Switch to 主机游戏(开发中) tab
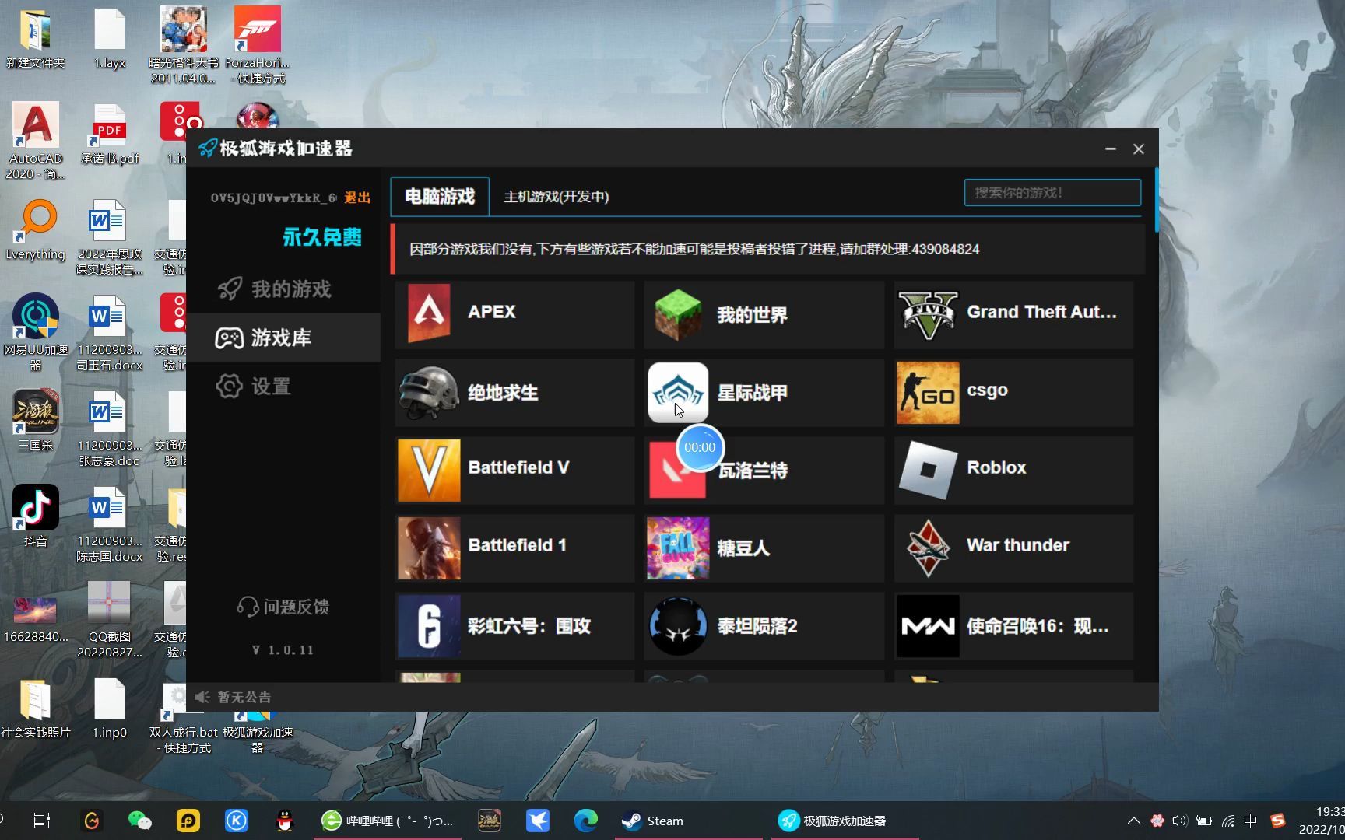This screenshot has height=840, width=1345. pyautogui.click(x=557, y=197)
